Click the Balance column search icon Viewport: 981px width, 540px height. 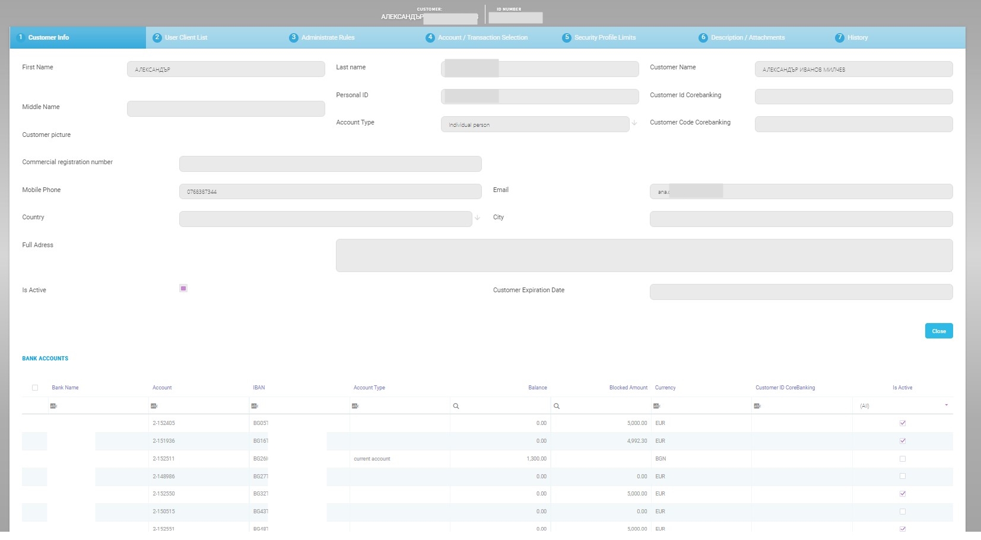[x=456, y=406]
